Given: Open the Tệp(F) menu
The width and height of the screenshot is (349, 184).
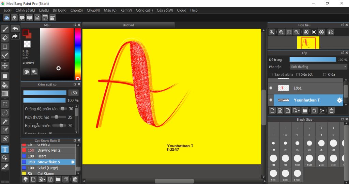Looking at the screenshot, I should coord(7,10).
